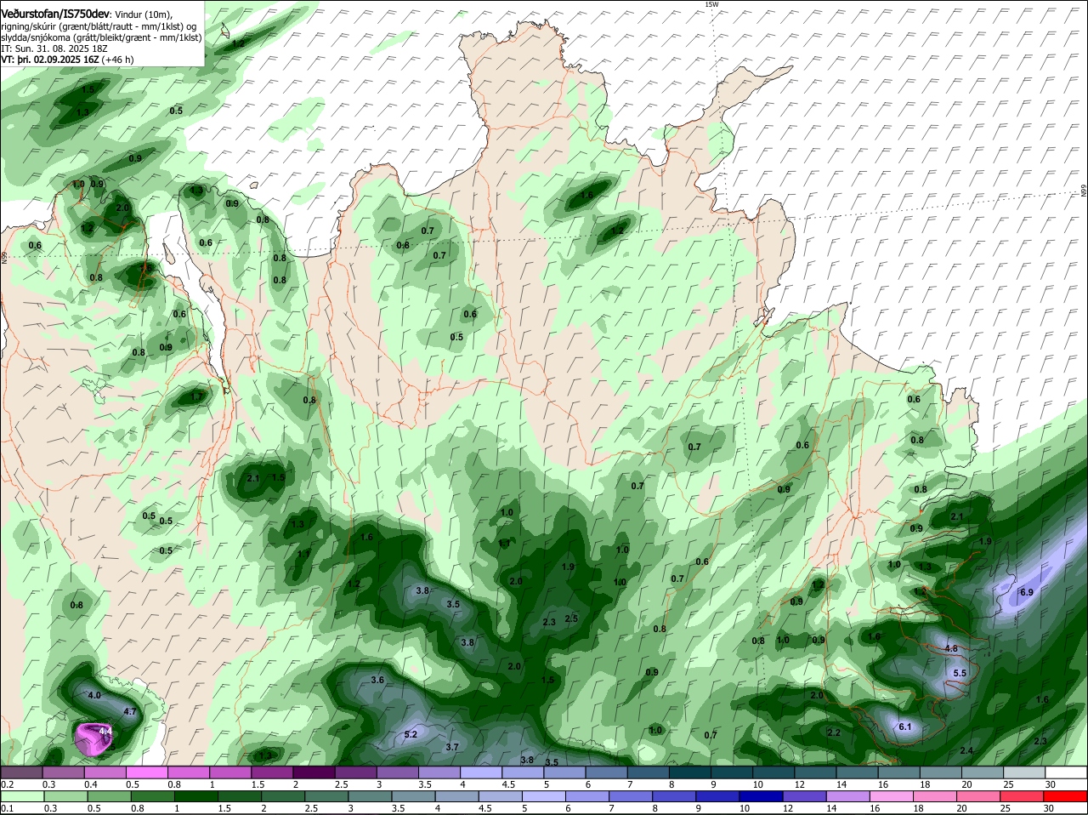The image size is (1088, 815).
Task: Select the 4.0 precipitation value on the map
Action: pyautogui.click(x=94, y=695)
